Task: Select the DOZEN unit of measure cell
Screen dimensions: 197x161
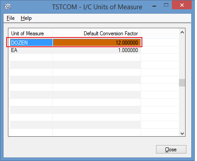Action: 31,43
